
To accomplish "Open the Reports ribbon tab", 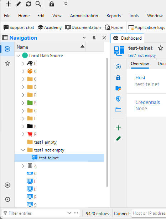I will 114,16.
